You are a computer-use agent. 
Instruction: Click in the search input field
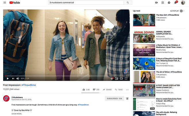pyautogui.click(x=86, y=3)
